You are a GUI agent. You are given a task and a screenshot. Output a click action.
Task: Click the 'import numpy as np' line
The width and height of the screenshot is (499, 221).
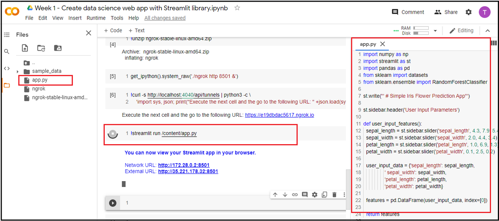(386, 54)
